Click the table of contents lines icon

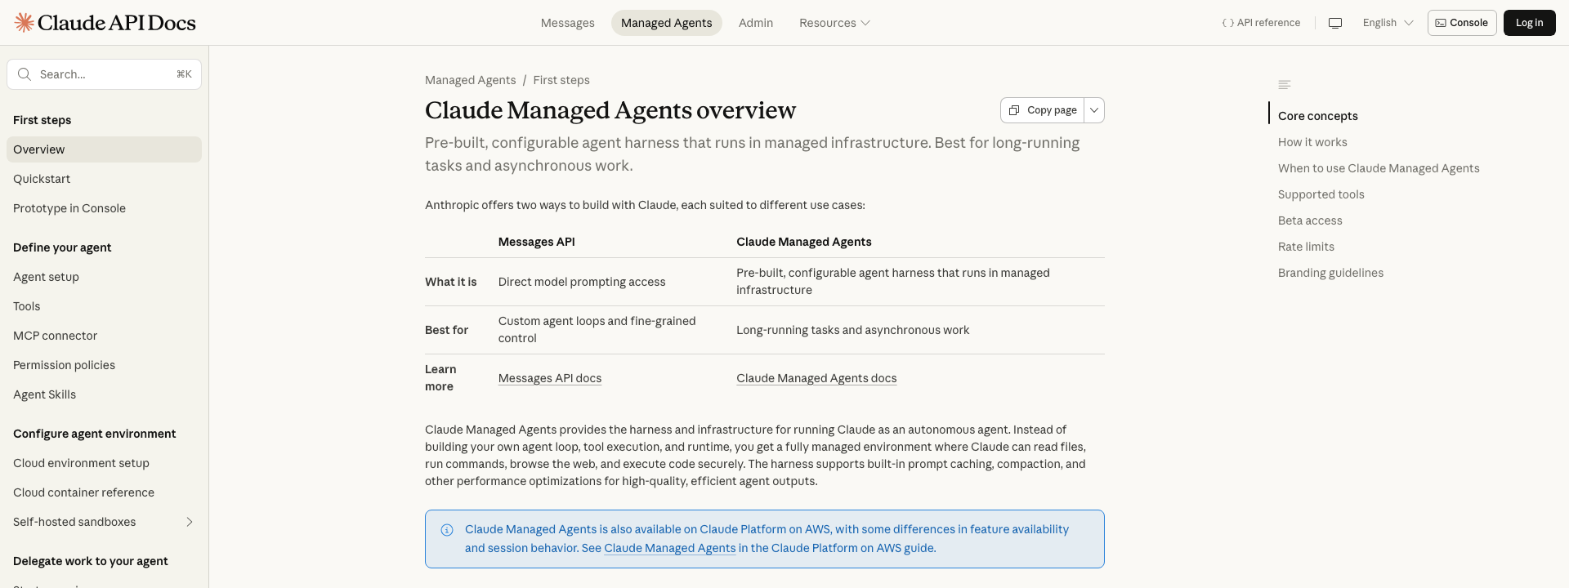point(1285,85)
